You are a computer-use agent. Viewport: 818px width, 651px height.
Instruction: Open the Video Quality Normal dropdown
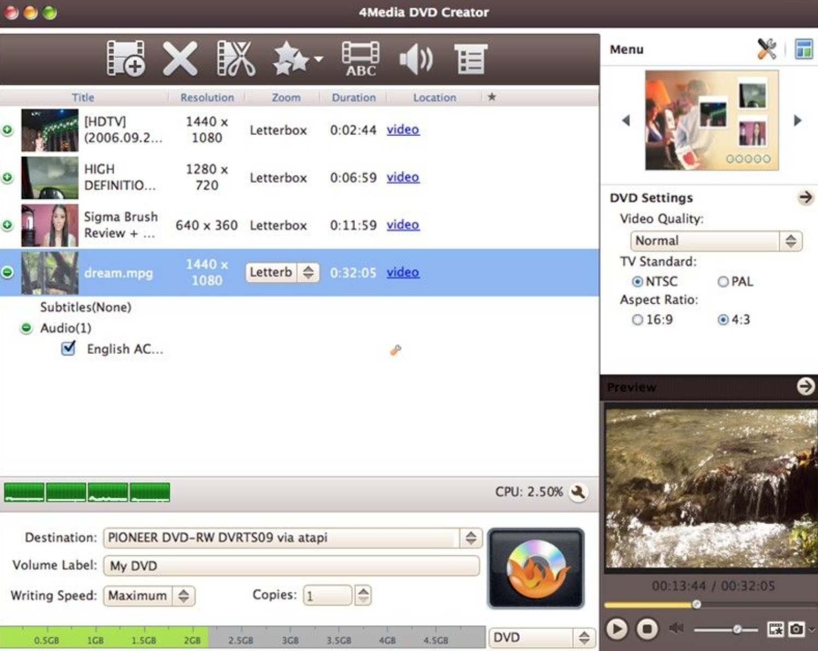click(x=716, y=241)
